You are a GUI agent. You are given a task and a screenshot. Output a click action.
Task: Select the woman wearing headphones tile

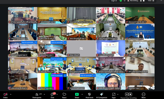coord(110,82)
